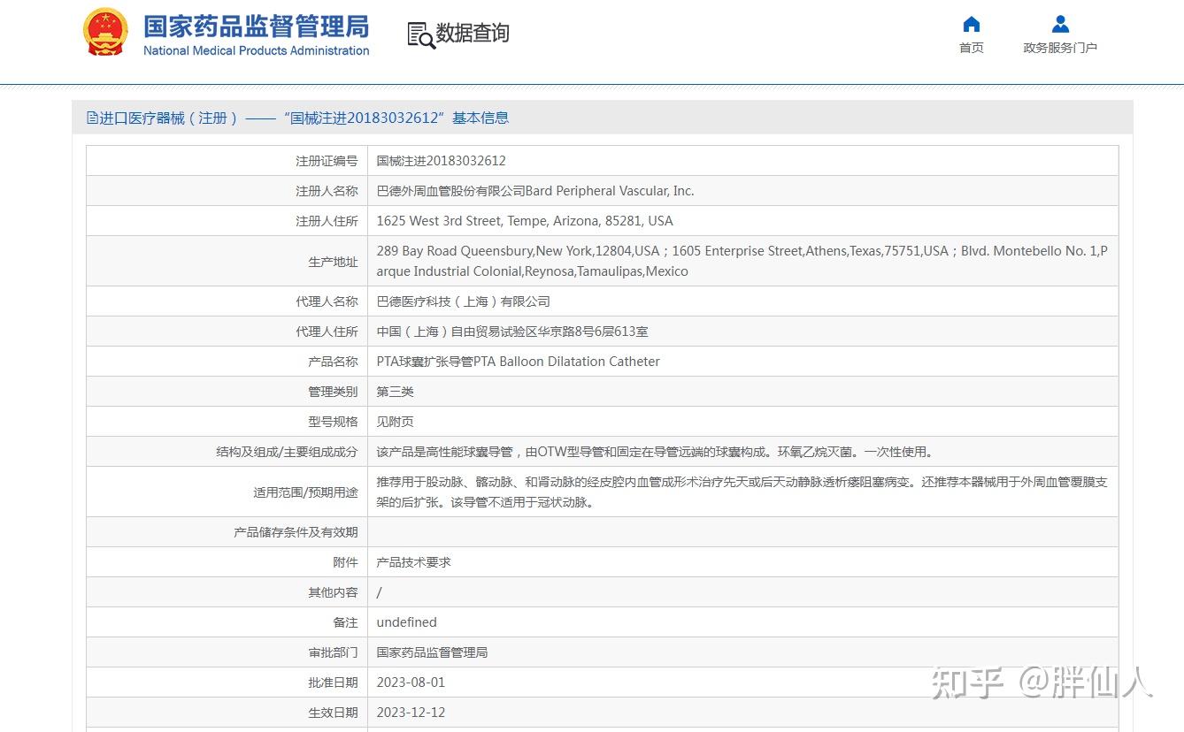Screen dimensions: 1184x732
Task: Click the document icon before 进口医疗器械
Action: tap(92, 118)
